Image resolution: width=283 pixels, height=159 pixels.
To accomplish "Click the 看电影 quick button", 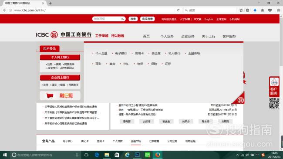I will (127, 122).
